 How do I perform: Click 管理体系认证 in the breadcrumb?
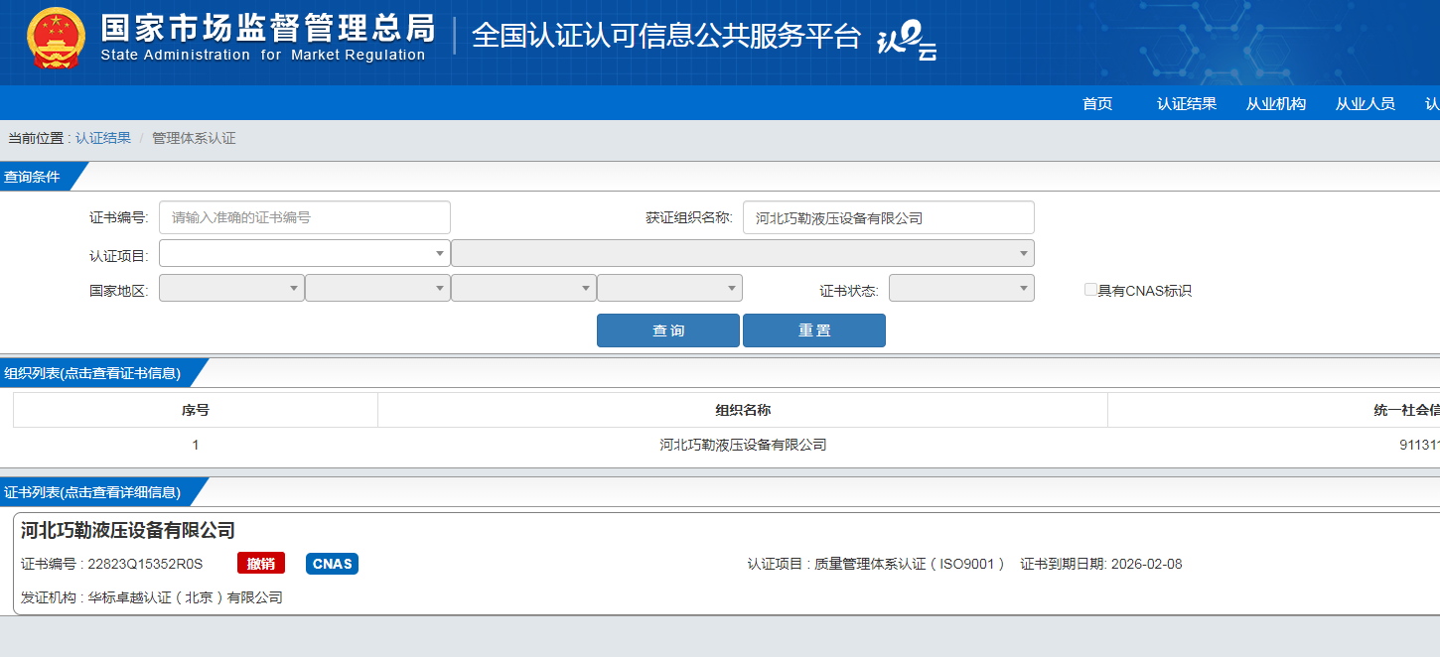[194, 138]
